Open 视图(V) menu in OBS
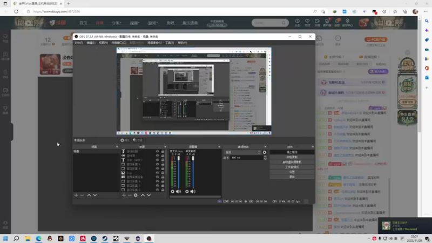The height and width of the screenshot is (243, 432). pyautogui.click(x=103, y=43)
